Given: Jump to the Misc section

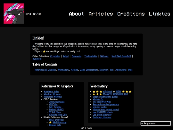Looking at the screenshot, I should (130, 70).
